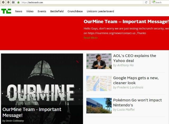Viewport: 169px width, 124px height.
Task: Open Google Maps gets a new, cleaner look
Action: coord(136,80)
